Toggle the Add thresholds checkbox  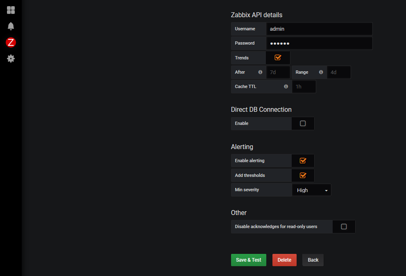click(x=303, y=175)
